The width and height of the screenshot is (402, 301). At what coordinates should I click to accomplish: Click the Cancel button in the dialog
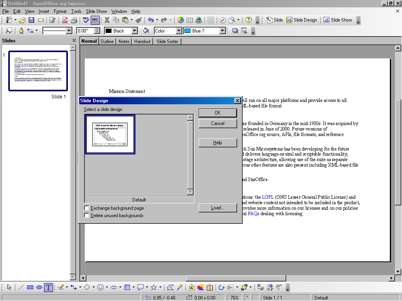[217, 123]
